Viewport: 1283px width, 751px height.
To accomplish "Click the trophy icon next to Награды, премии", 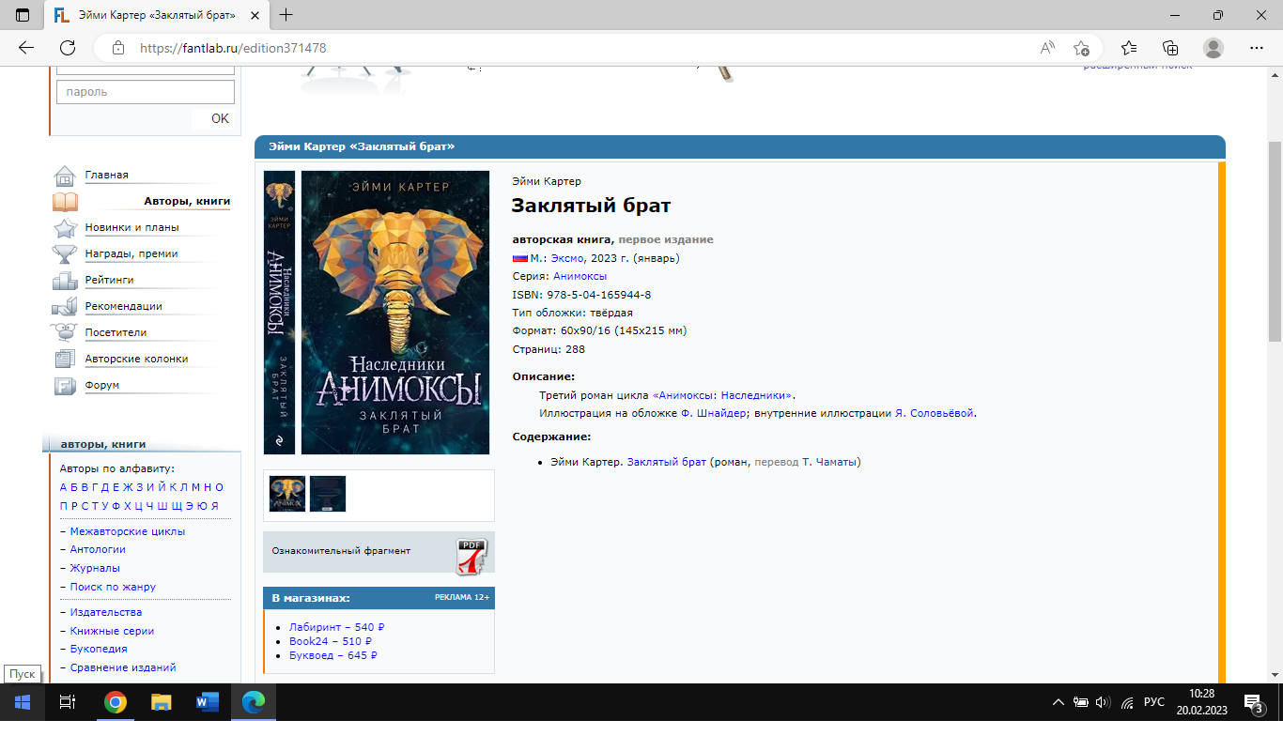I will [65, 254].
